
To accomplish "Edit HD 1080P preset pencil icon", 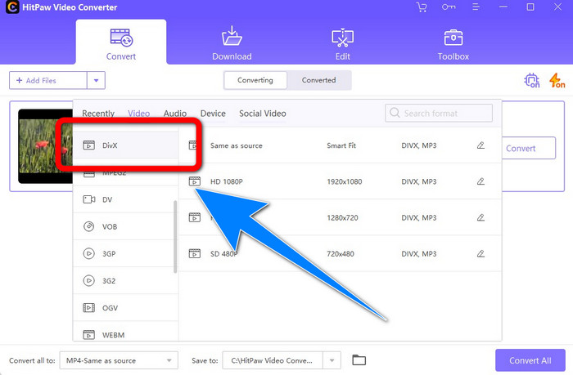I will click(x=481, y=181).
